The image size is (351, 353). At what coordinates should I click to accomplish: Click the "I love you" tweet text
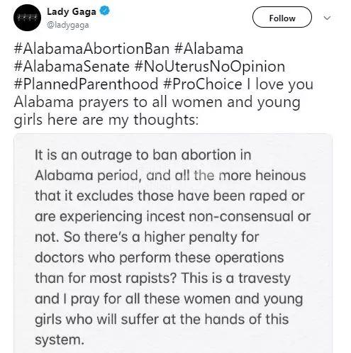coord(280,84)
